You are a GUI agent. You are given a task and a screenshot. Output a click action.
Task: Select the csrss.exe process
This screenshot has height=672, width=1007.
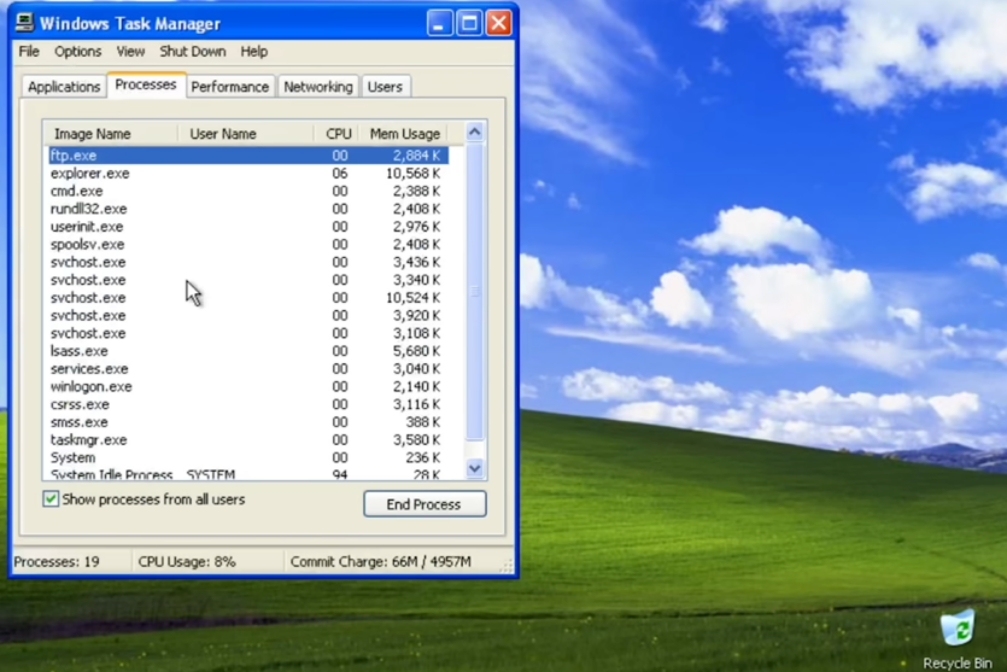[248, 404]
